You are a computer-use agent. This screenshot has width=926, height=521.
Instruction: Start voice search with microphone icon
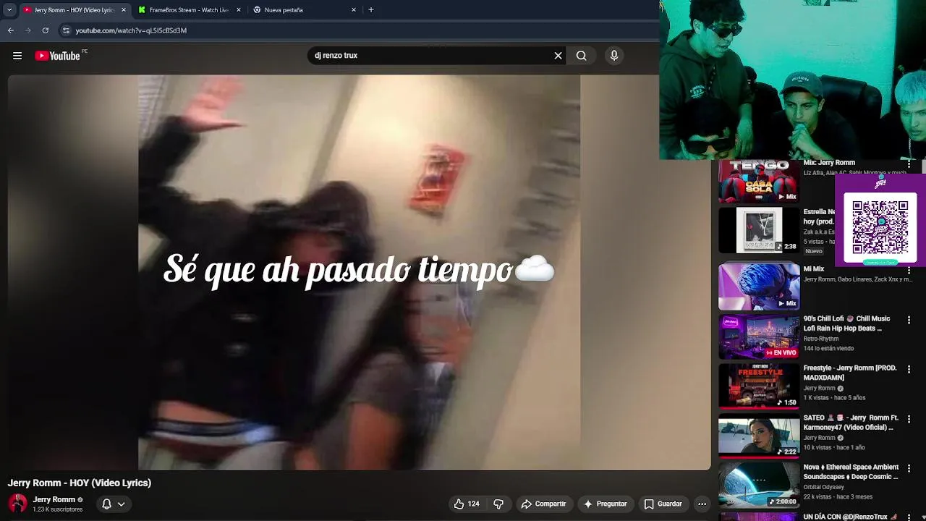click(614, 56)
